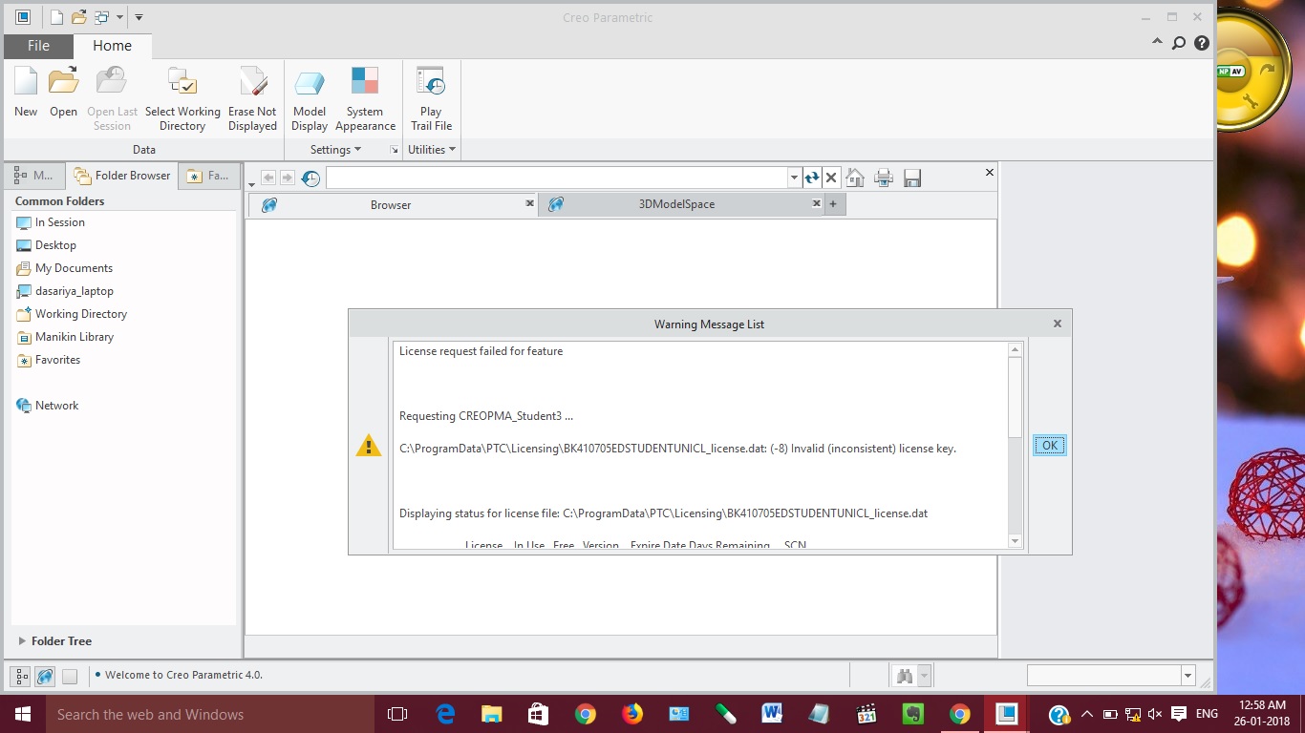Open Model Display settings
Screen dimensions: 1305x733
point(310,84)
